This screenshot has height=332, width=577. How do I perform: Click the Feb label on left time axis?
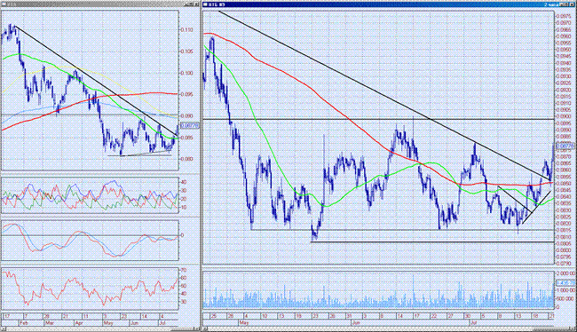point(23,323)
